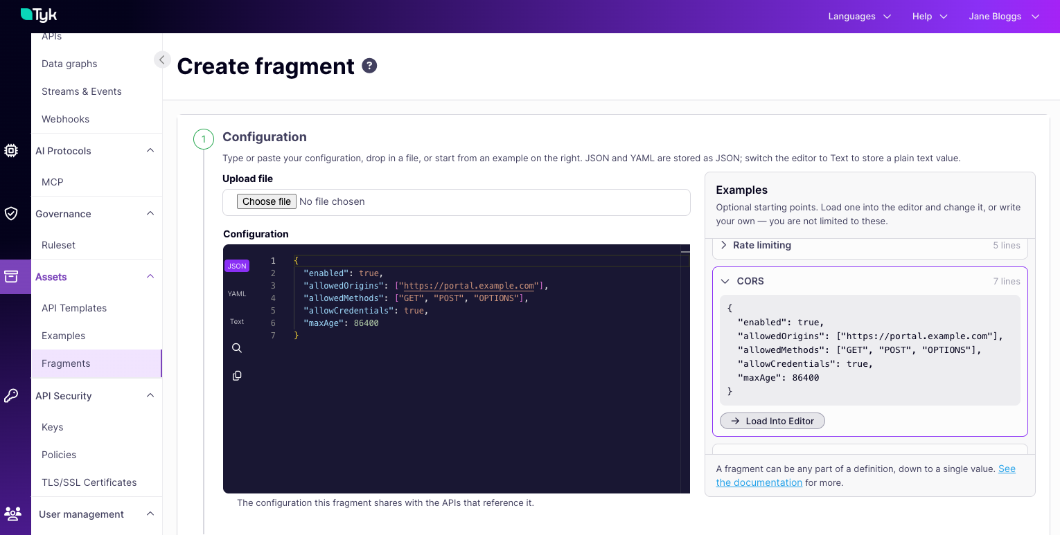Collapse the AI Protocols section
Viewport: 1060px width, 535px height.
[x=150, y=150]
